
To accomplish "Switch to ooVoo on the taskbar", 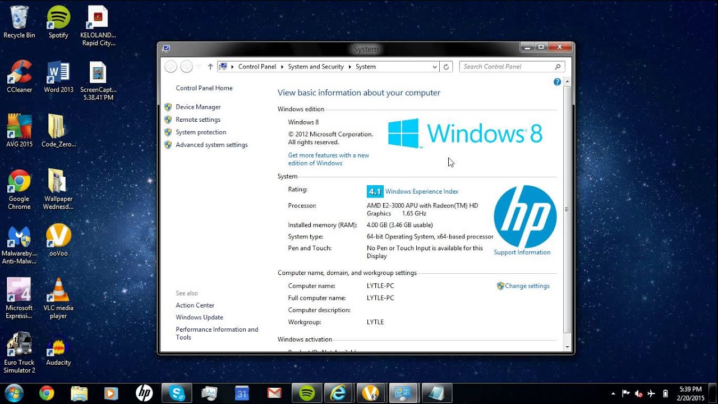I will [x=371, y=393].
